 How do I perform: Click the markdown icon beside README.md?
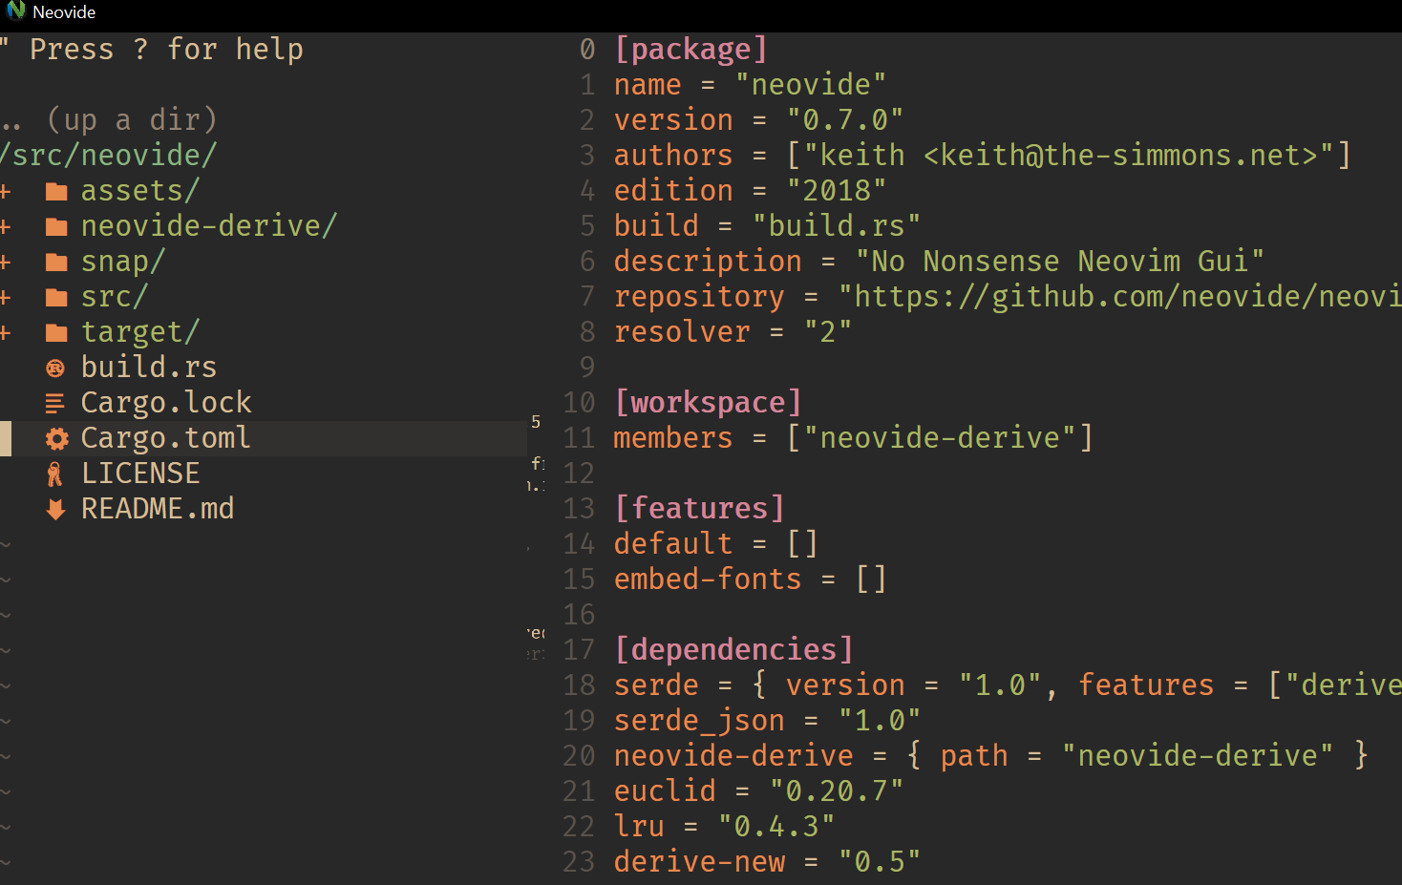point(55,508)
